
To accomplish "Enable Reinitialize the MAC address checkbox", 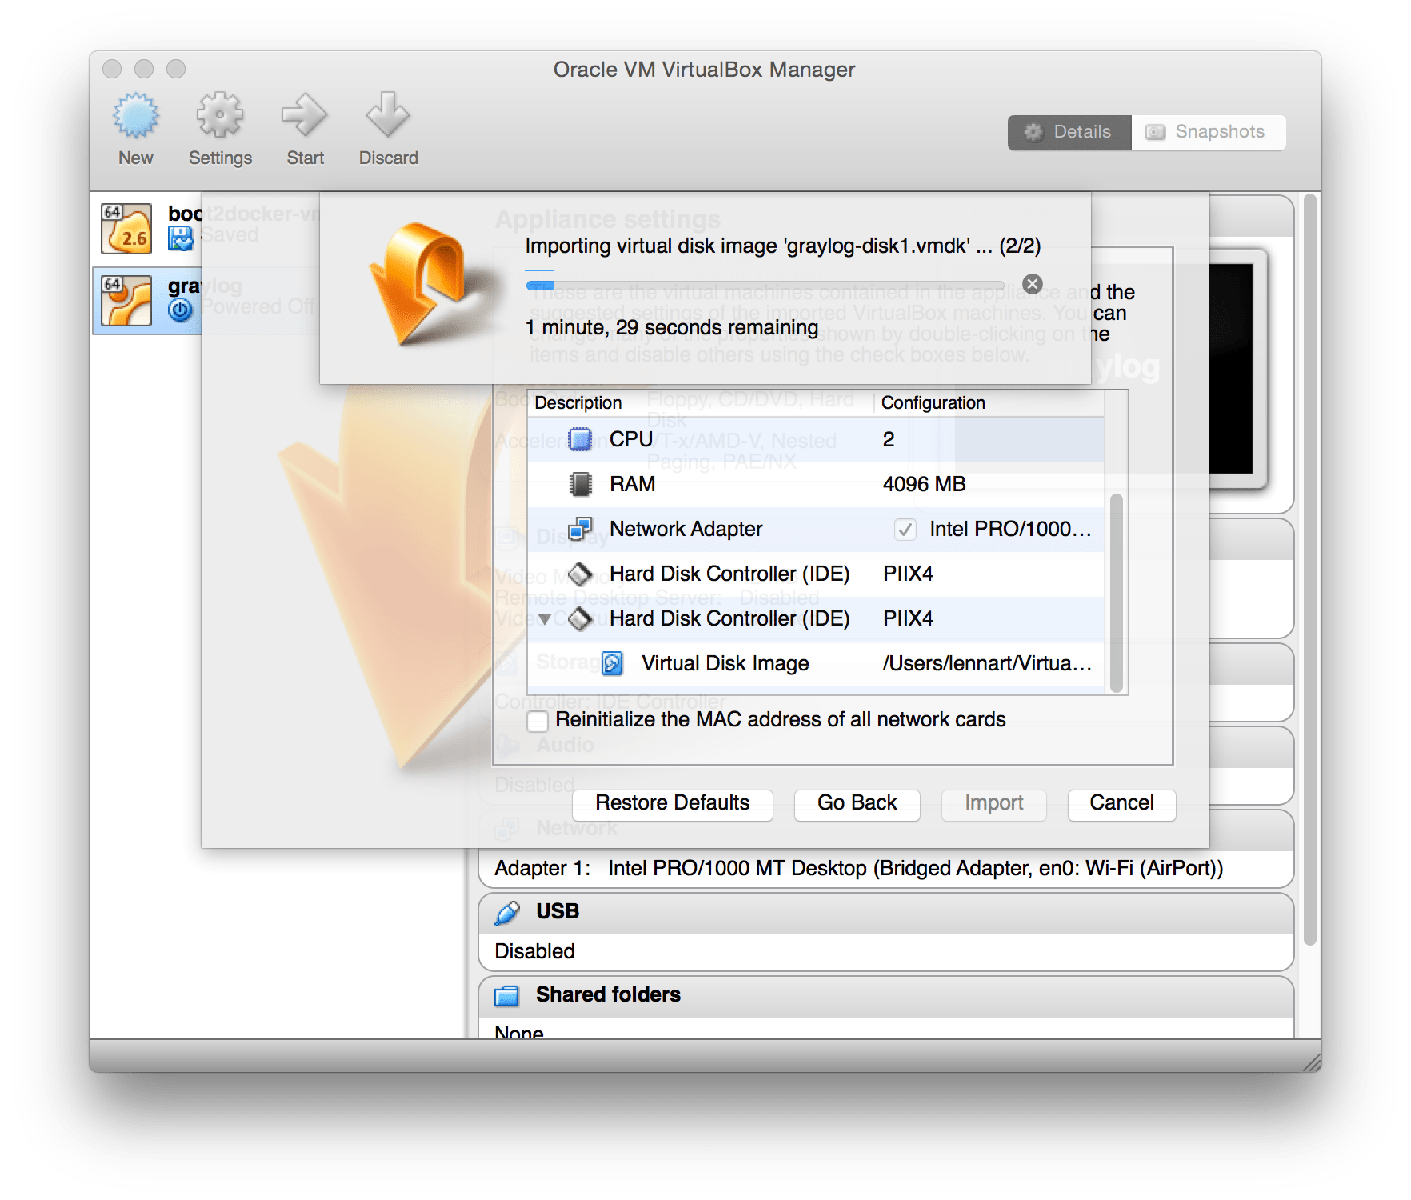I will (x=538, y=721).
